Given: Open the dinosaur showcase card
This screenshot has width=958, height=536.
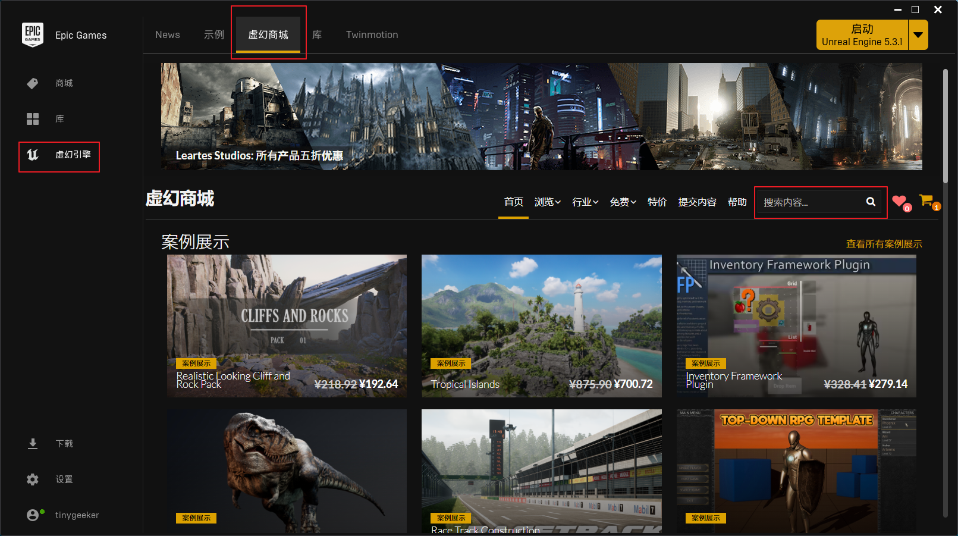Looking at the screenshot, I should 287,471.
